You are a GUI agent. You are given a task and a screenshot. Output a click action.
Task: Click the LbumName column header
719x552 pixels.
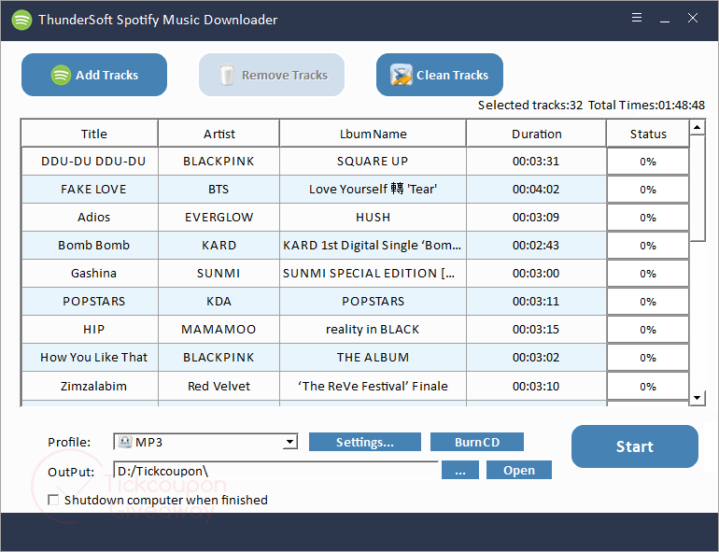pos(373,134)
